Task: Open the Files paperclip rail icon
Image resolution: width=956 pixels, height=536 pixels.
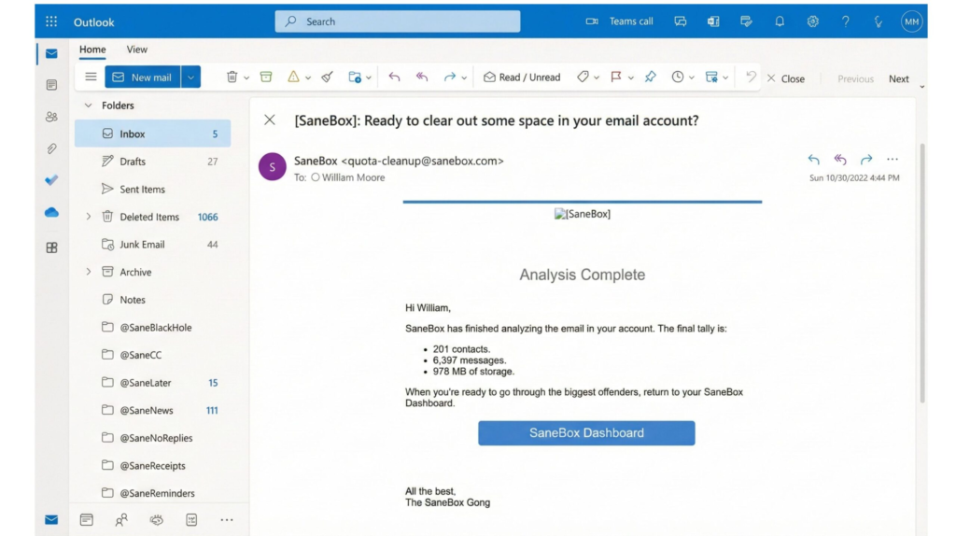Action: (52, 148)
